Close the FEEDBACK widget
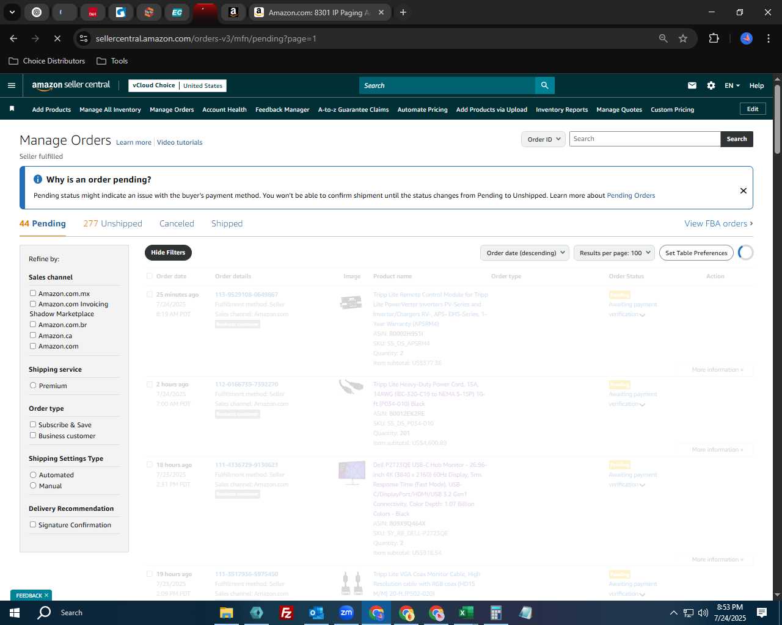The height and width of the screenshot is (625, 782). point(46,595)
